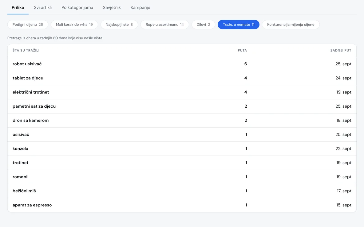364x227 pixels.
Task: Click the Pretrage iz chata description text
Action: click(55, 38)
